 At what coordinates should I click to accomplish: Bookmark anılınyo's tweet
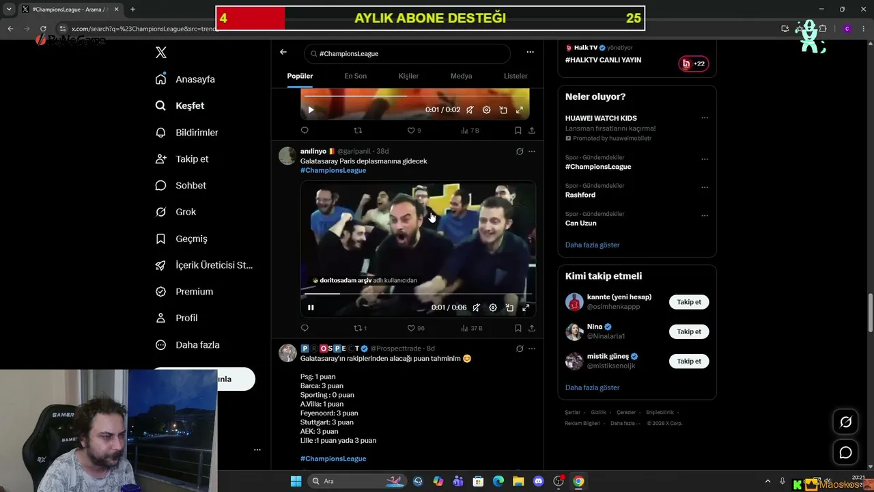coord(518,328)
